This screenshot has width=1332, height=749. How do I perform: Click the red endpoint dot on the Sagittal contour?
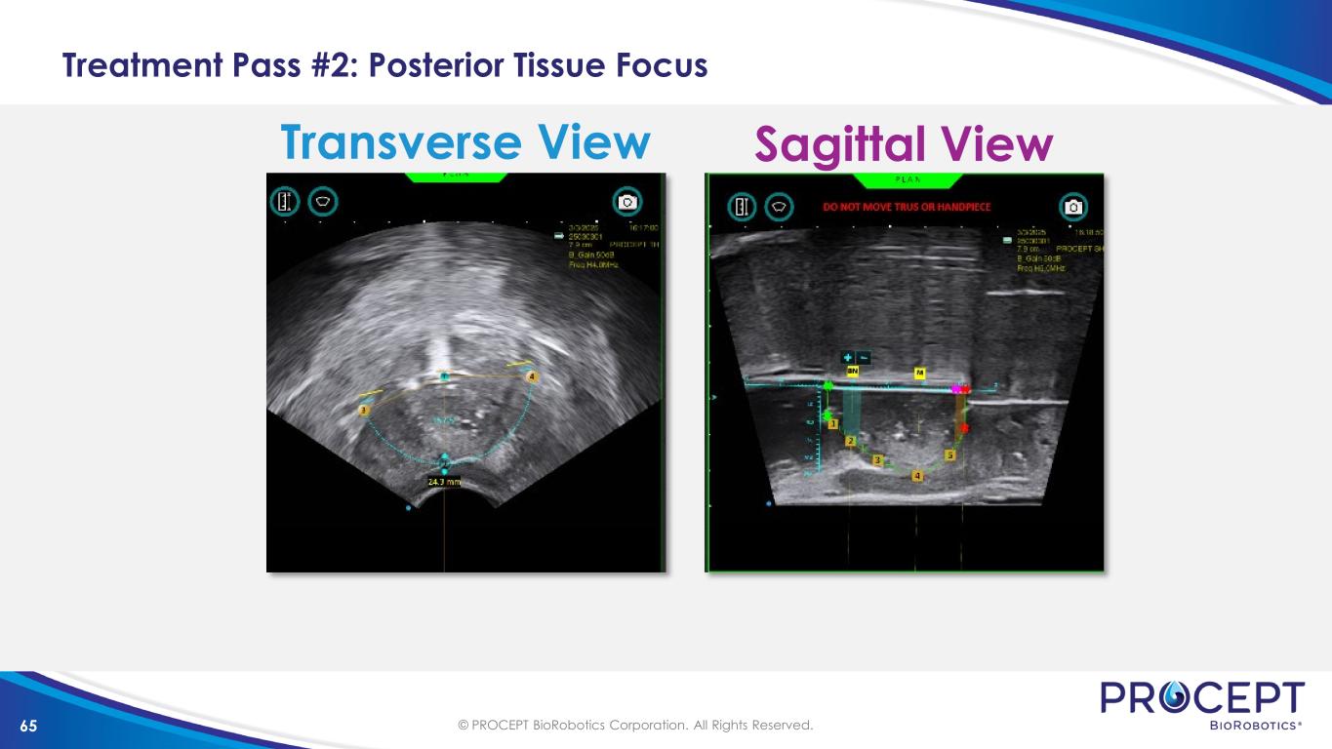point(964,428)
